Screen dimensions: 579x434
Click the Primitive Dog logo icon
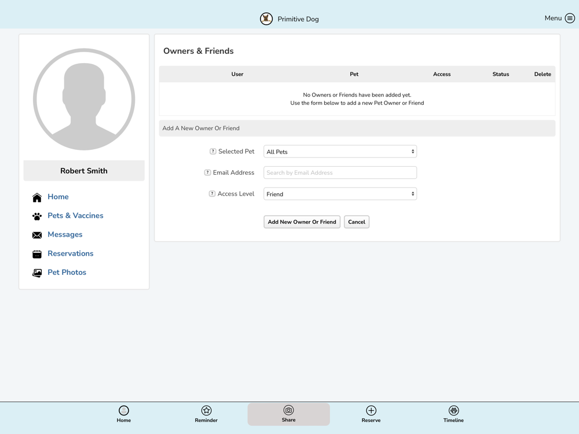266,19
